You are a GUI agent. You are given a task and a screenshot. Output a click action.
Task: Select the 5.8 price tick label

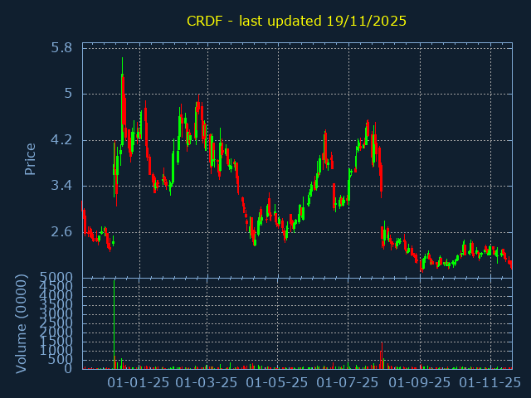point(61,48)
